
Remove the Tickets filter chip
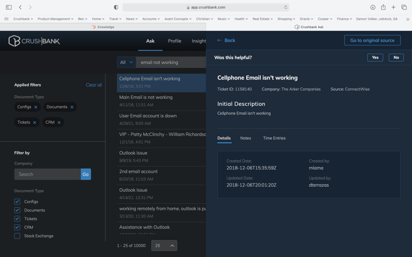pyautogui.click(x=34, y=123)
